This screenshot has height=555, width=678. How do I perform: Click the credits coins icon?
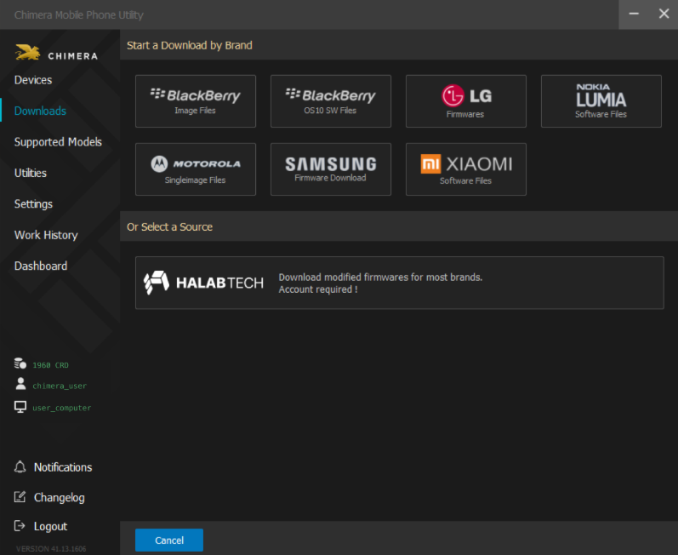pos(20,363)
